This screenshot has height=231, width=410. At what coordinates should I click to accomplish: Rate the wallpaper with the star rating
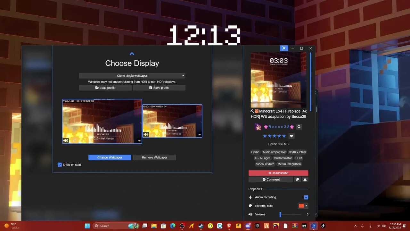coord(274,136)
